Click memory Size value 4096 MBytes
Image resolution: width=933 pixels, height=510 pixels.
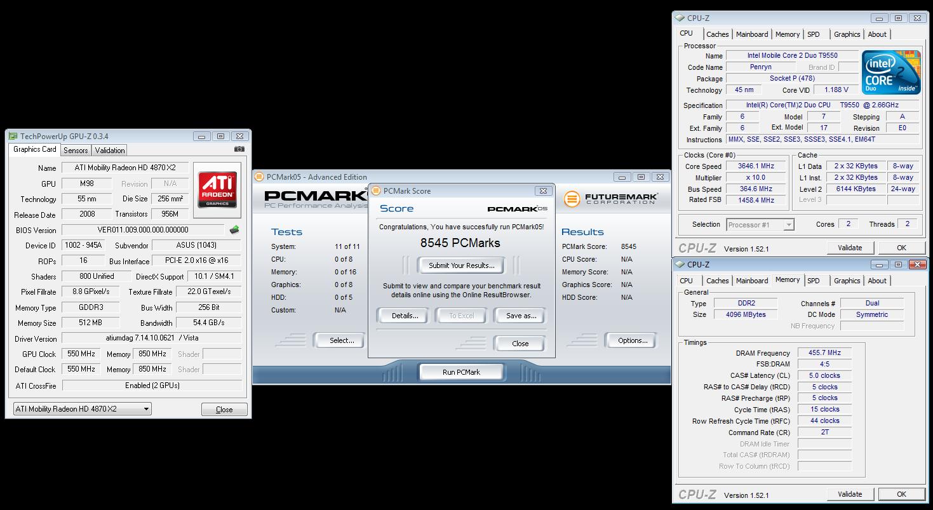pos(746,314)
